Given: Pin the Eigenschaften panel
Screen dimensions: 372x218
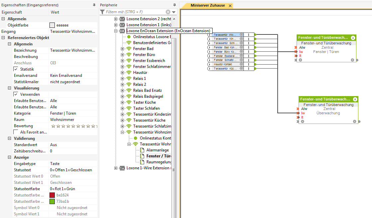Looking at the screenshot, I should [x=94, y=5].
